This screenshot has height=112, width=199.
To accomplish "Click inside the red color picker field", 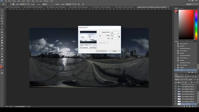I will (186, 25).
